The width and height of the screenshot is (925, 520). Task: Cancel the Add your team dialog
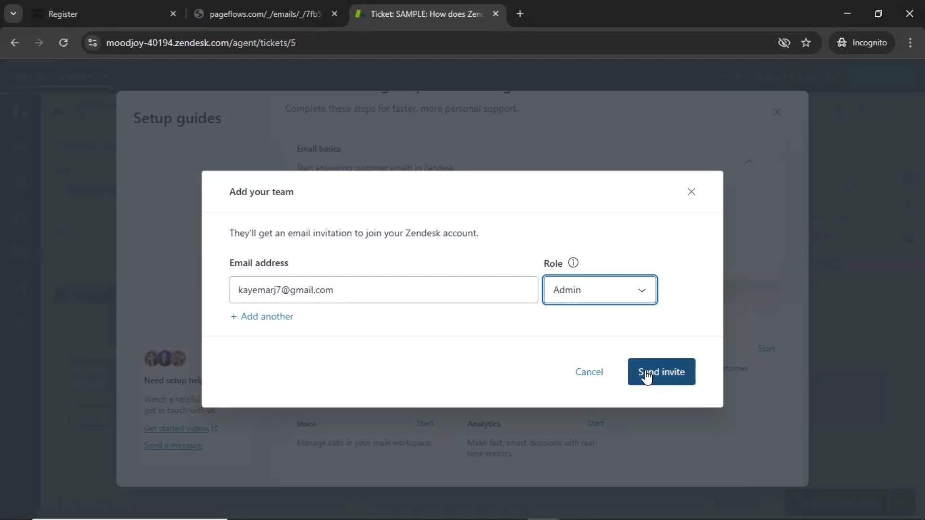(x=589, y=372)
